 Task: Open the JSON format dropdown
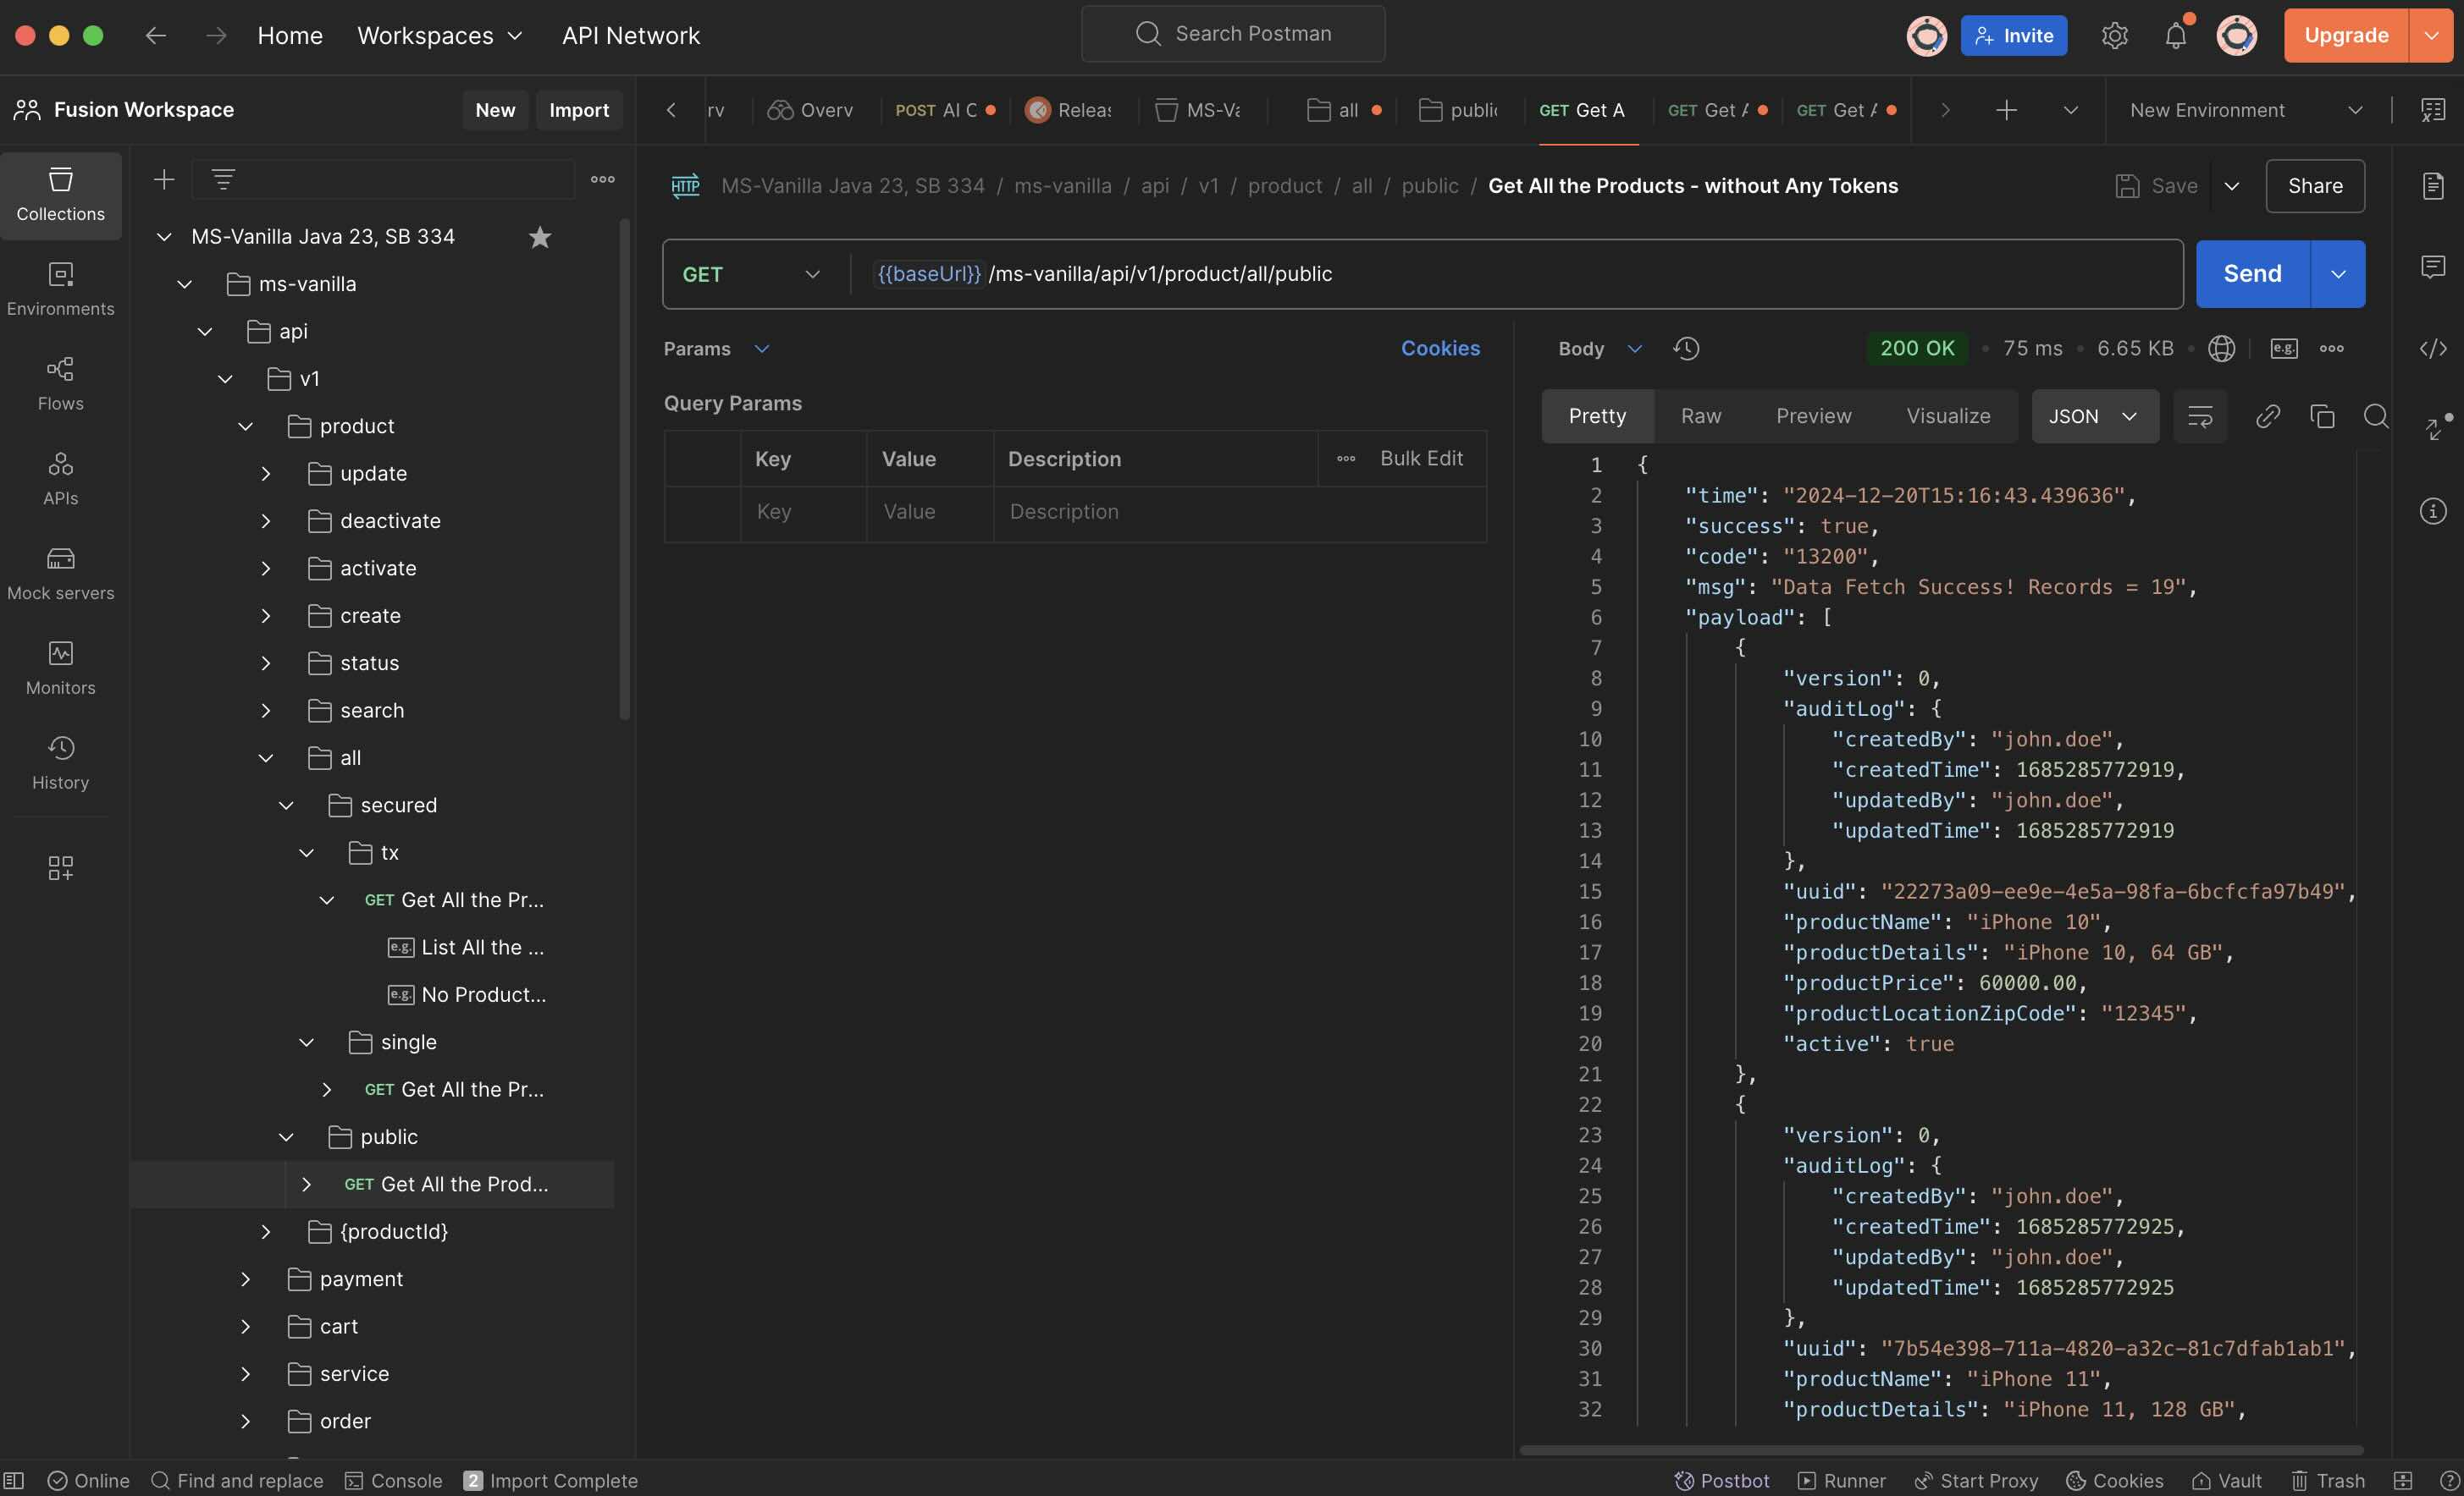click(x=2093, y=415)
